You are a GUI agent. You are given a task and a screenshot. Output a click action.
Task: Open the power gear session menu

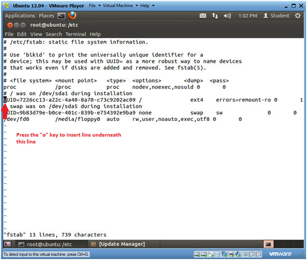pyautogui.click(x=298, y=16)
